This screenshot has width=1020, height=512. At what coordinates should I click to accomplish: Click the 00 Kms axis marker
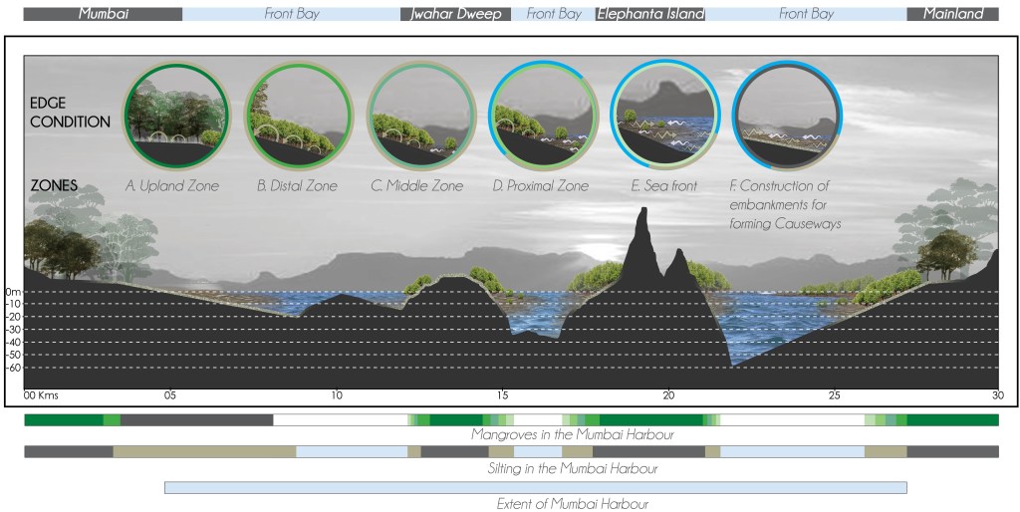tap(42, 396)
